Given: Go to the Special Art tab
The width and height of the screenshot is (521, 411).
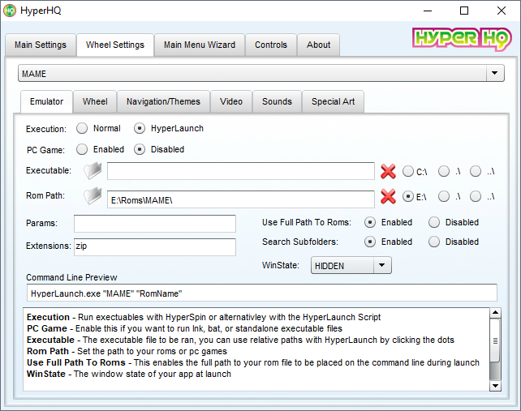Looking at the screenshot, I should coord(333,101).
